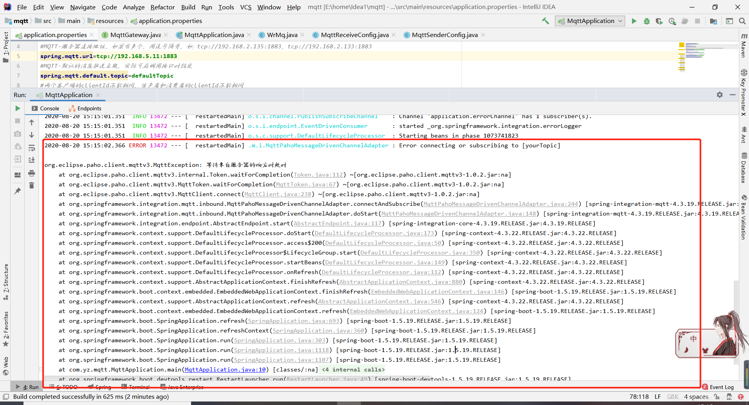Toggle soft-wrap in the console toolbar

tap(32, 148)
